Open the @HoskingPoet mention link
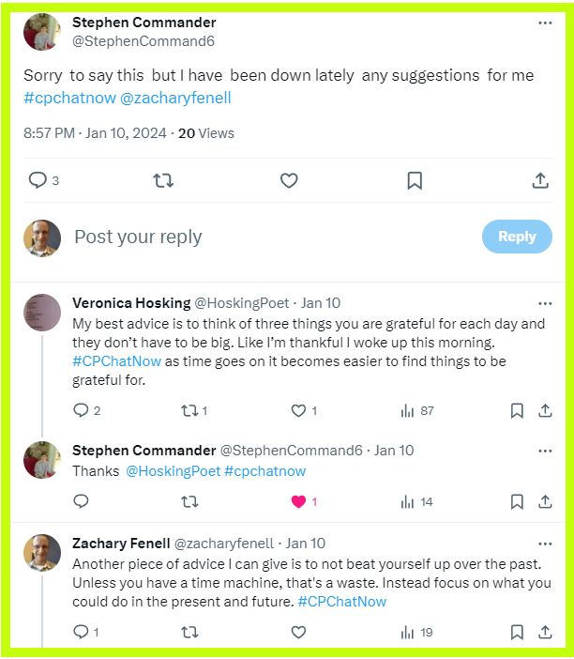The image size is (574, 659). [173, 471]
